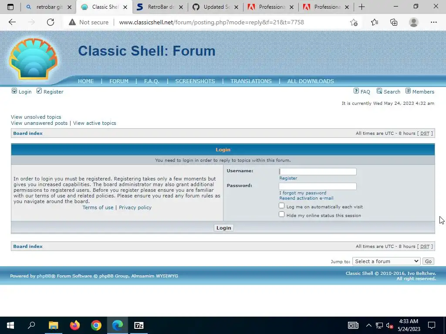Viewport: 446px width, 334px height.
Task: Open File Explorer from the taskbar
Action: tap(53, 325)
